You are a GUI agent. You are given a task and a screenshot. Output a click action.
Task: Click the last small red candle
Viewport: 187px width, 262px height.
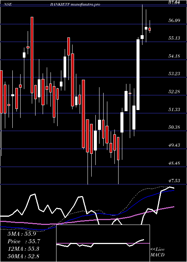pos(150,29)
